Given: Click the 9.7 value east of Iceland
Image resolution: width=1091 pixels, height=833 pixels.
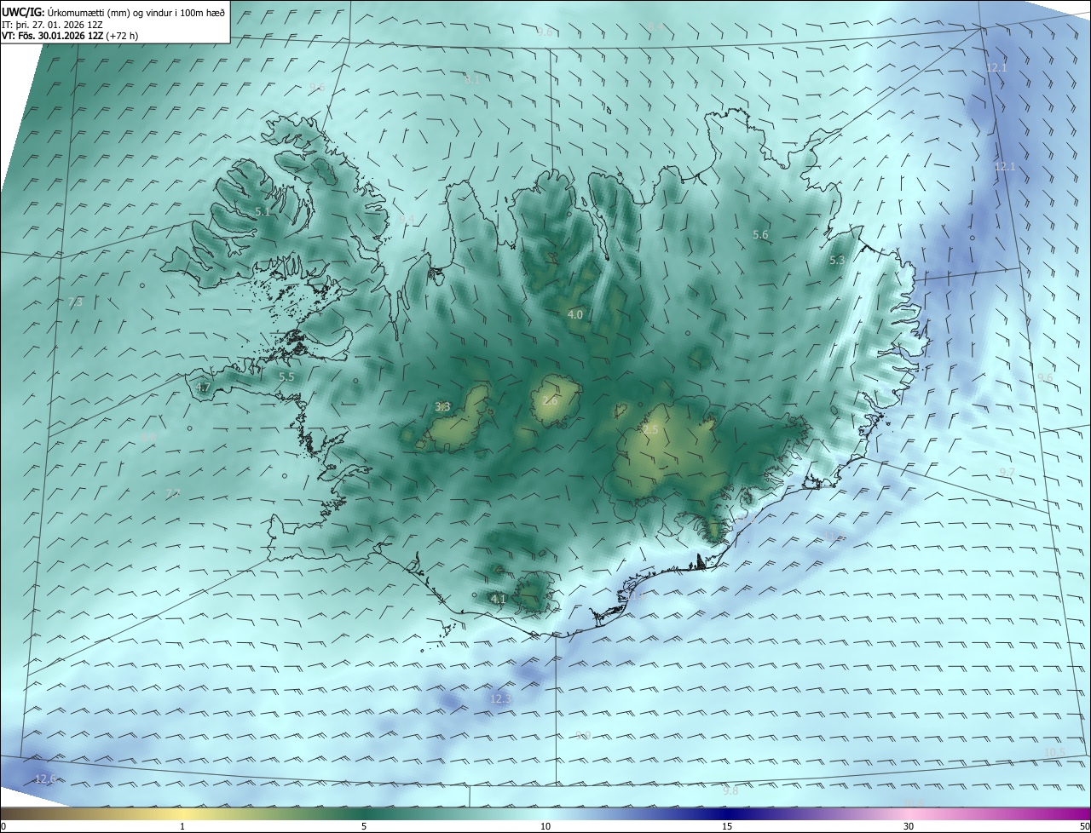Looking at the screenshot, I should point(1007,472).
